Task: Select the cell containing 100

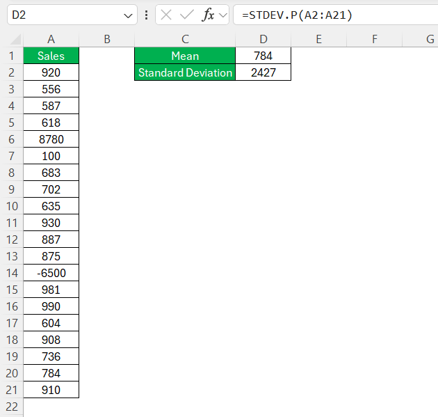Action: (x=51, y=156)
